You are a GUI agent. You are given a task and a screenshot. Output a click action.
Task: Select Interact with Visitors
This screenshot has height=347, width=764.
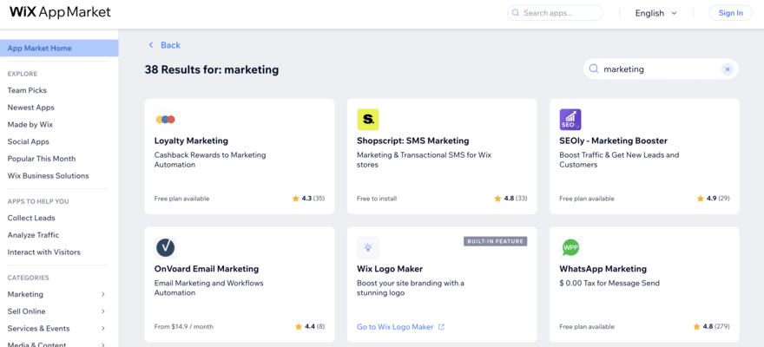(x=44, y=252)
